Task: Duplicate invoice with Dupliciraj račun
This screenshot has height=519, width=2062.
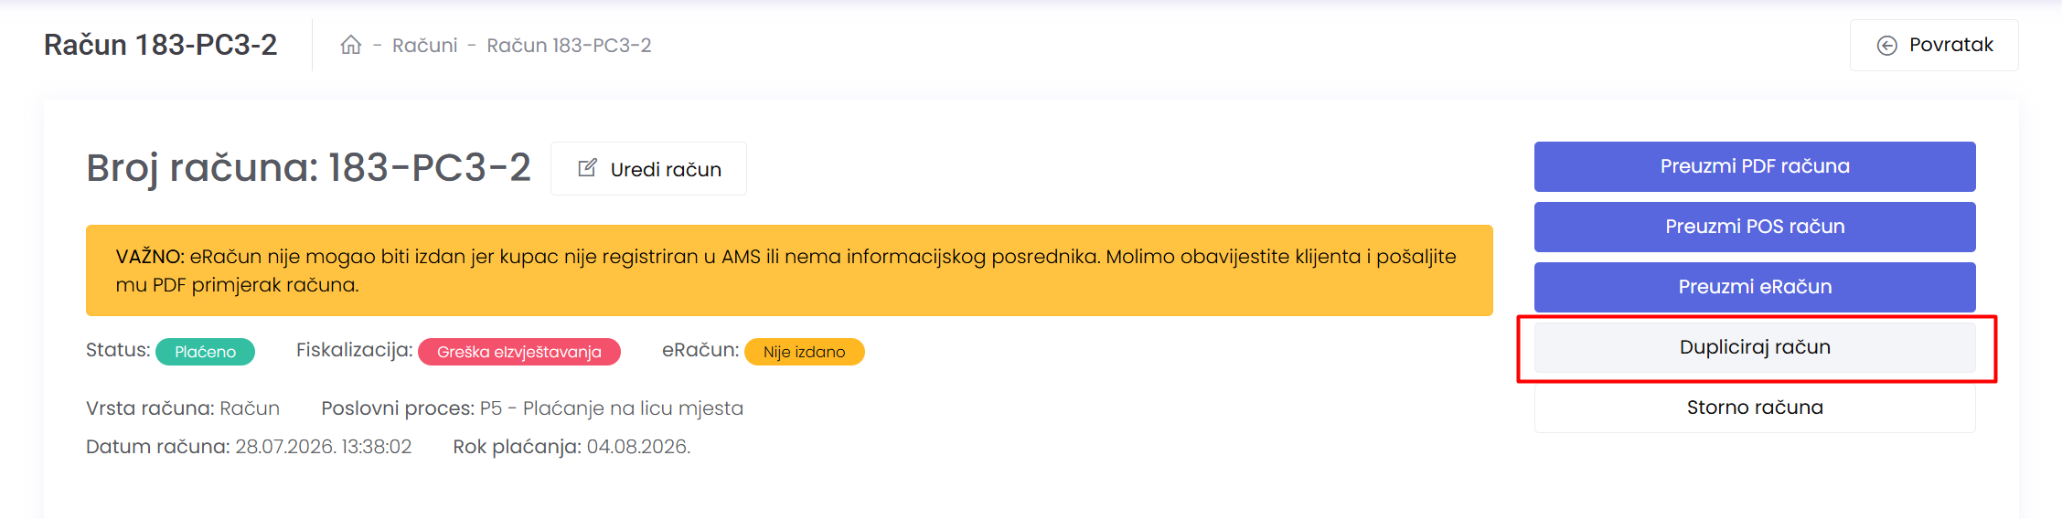Action: (x=1755, y=347)
